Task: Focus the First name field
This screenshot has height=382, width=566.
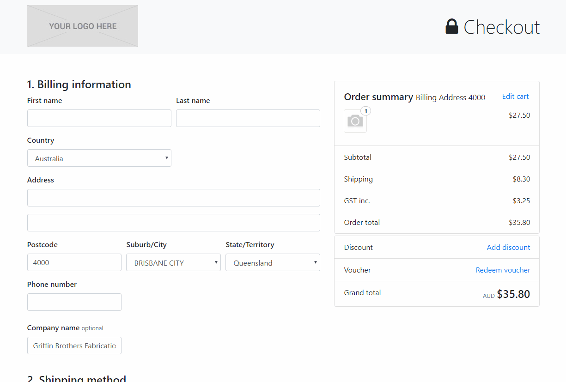Action: [x=99, y=118]
